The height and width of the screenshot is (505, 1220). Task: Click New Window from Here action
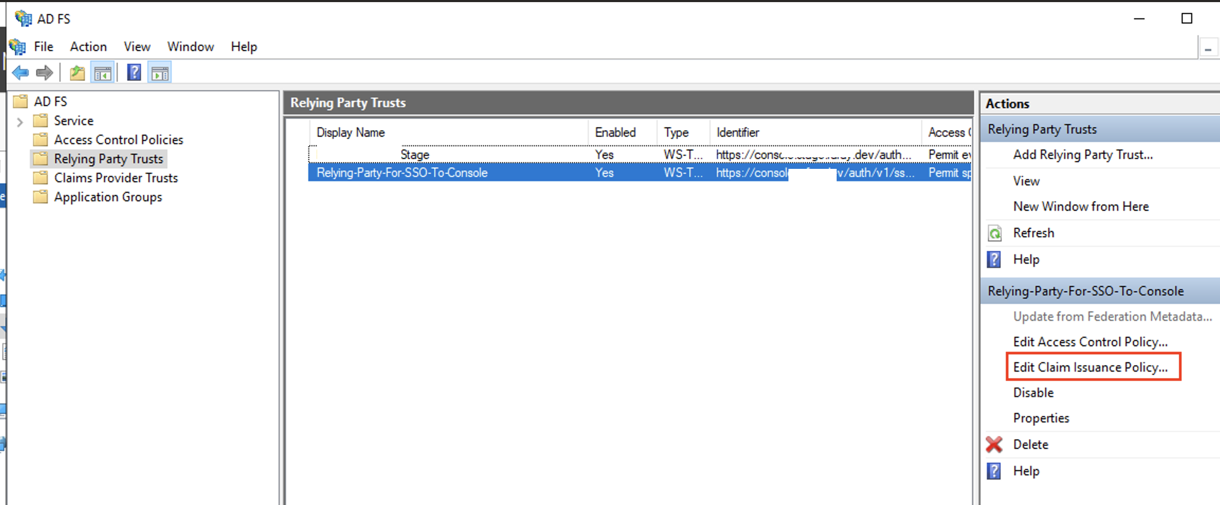coord(1081,206)
